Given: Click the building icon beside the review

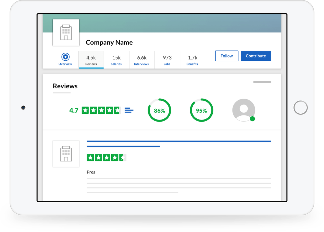Looking at the screenshot, I should coord(66,154).
